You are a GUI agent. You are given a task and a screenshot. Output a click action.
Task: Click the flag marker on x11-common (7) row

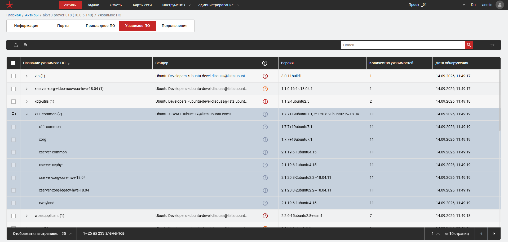click(14, 114)
